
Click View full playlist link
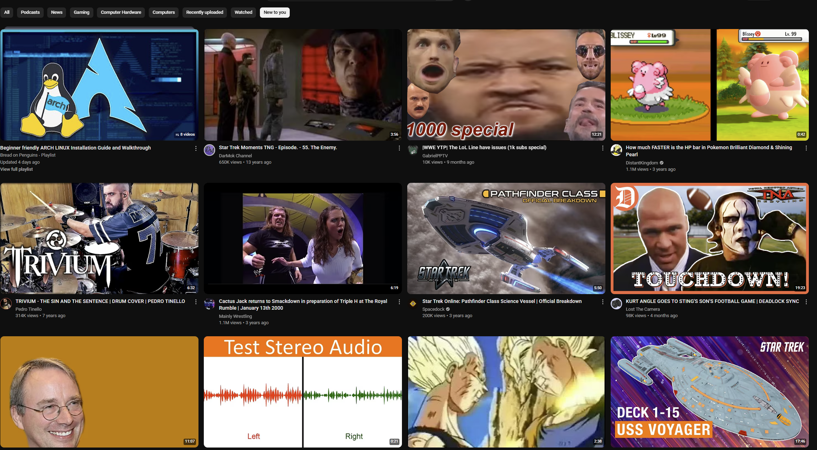(x=16, y=169)
